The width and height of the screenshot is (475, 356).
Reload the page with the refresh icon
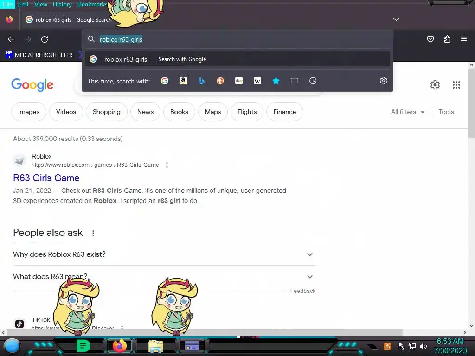45,39
